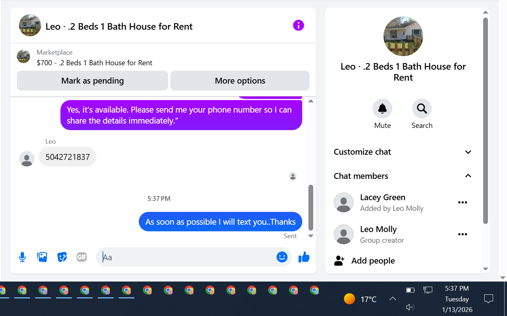Open the Marketplace listing thumbnail
This screenshot has width=507, height=316.
[x=23, y=57]
